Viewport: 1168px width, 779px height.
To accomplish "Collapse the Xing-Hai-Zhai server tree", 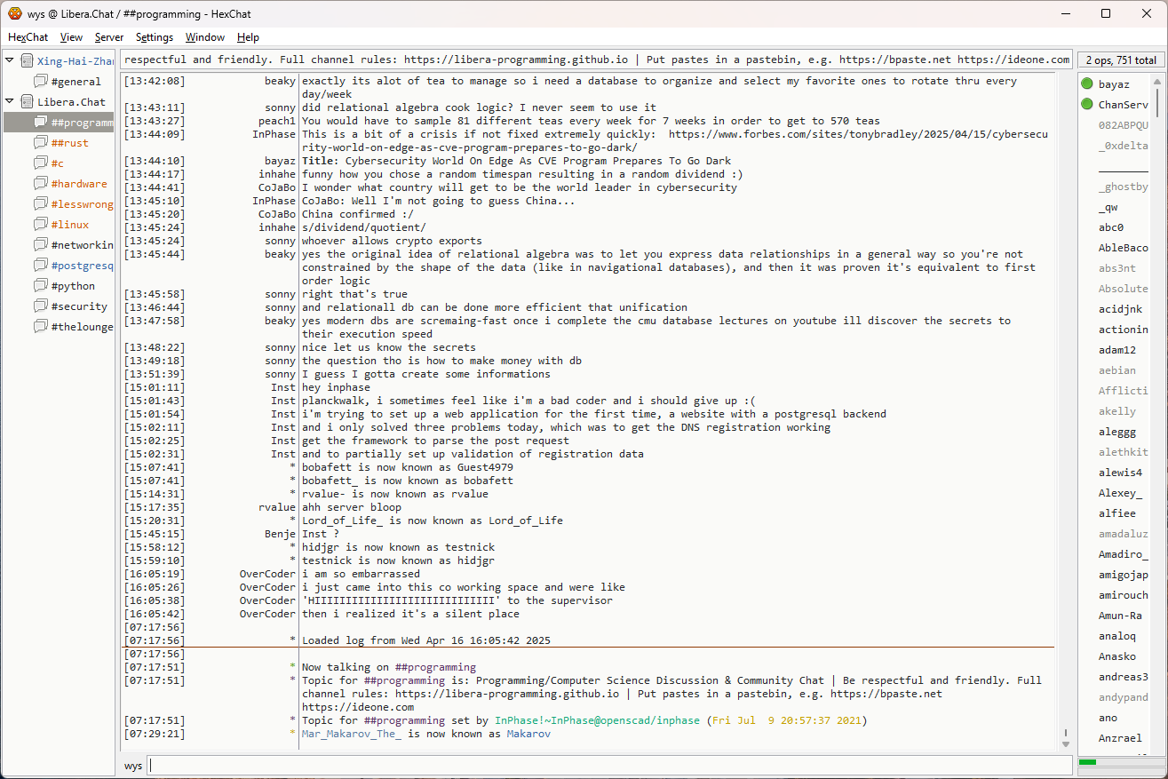I will point(10,61).
